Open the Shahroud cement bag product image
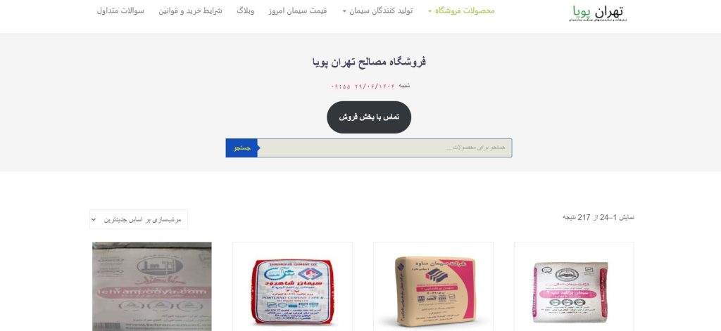The width and height of the screenshot is (721, 331). [292, 287]
